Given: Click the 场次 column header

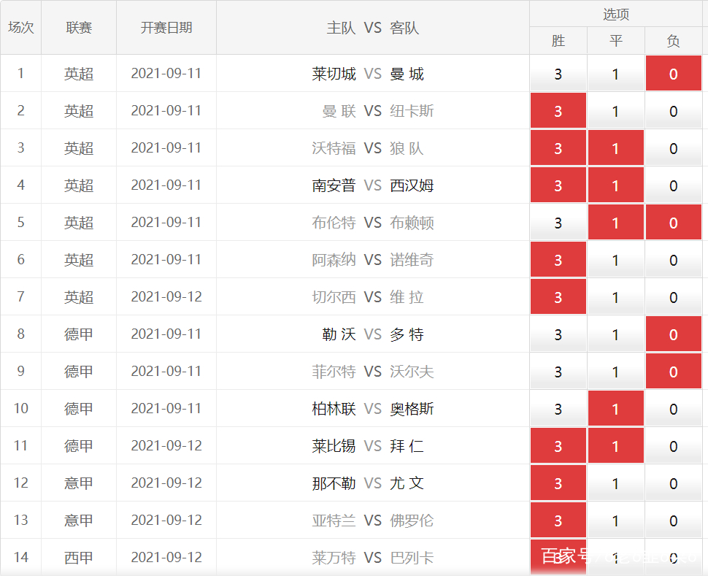Looking at the screenshot, I should (20, 28).
